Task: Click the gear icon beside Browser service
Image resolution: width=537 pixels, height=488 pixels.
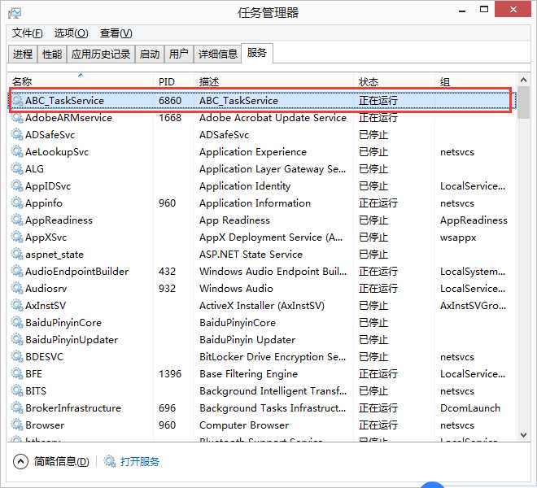Action: tap(17, 425)
